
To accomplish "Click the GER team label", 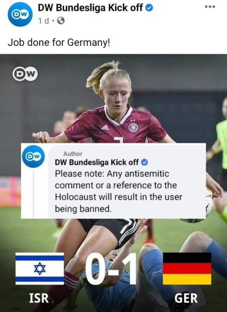I will tap(186, 298).
